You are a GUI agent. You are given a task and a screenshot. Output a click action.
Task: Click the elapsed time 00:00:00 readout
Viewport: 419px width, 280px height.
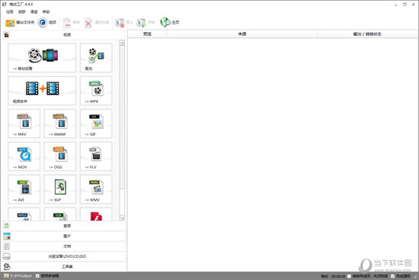333,276
